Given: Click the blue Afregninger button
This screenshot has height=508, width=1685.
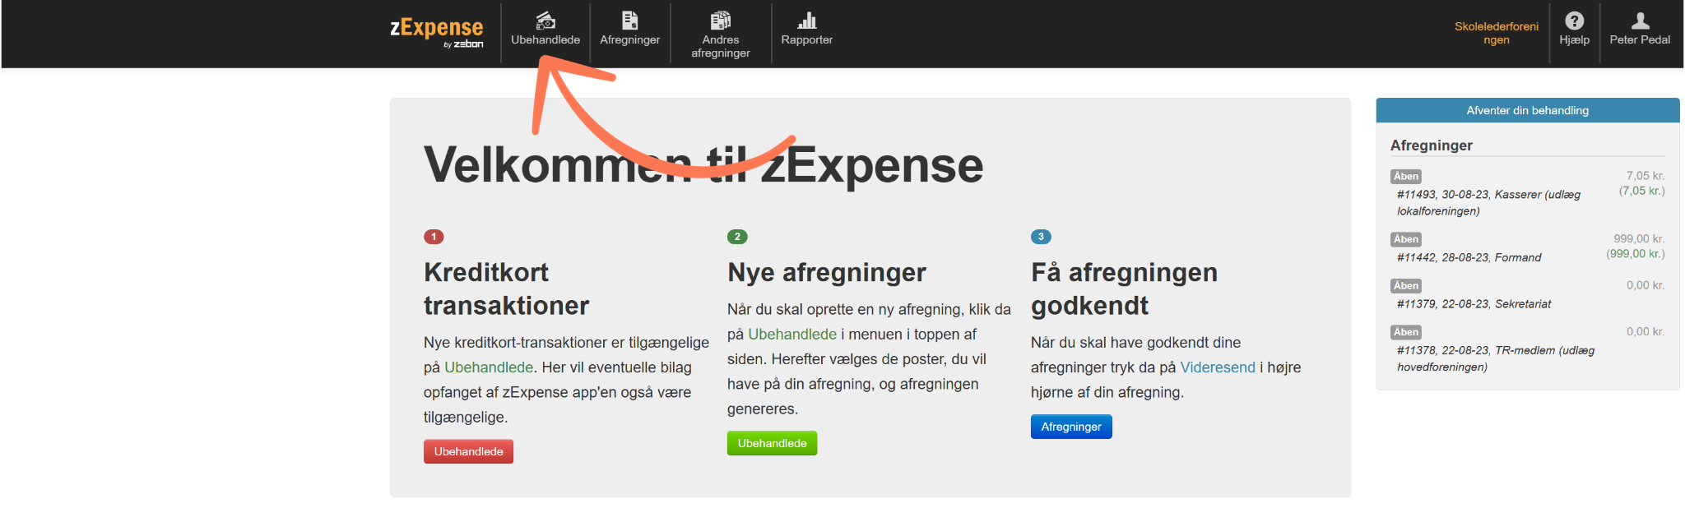Looking at the screenshot, I should [1071, 427].
